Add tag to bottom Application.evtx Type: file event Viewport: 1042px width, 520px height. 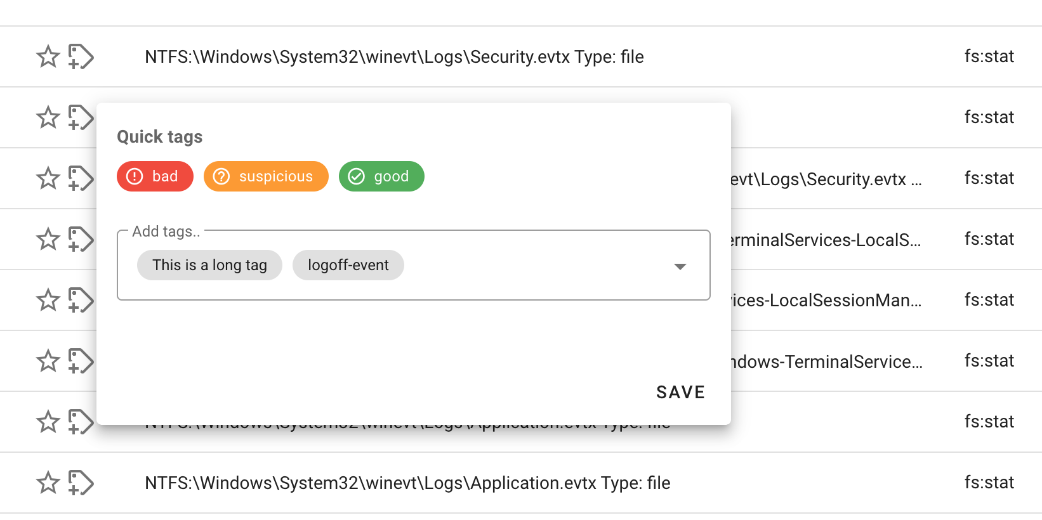[x=81, y=483]
